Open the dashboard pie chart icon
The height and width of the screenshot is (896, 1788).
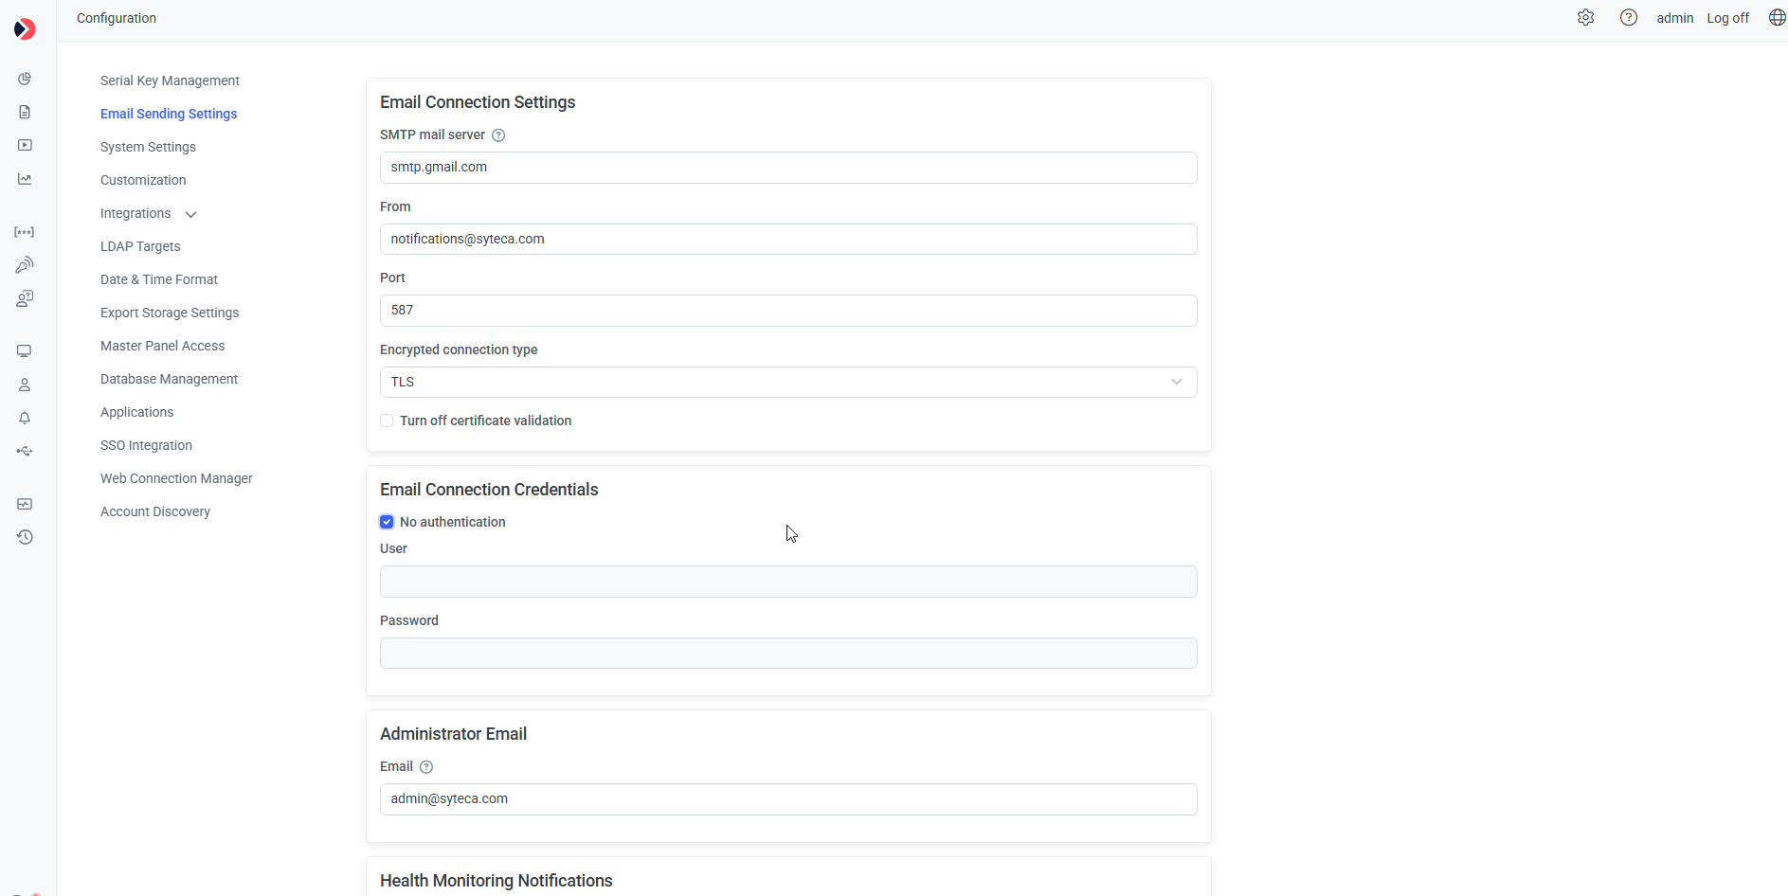pyautogui.click(x=25, y=79)
